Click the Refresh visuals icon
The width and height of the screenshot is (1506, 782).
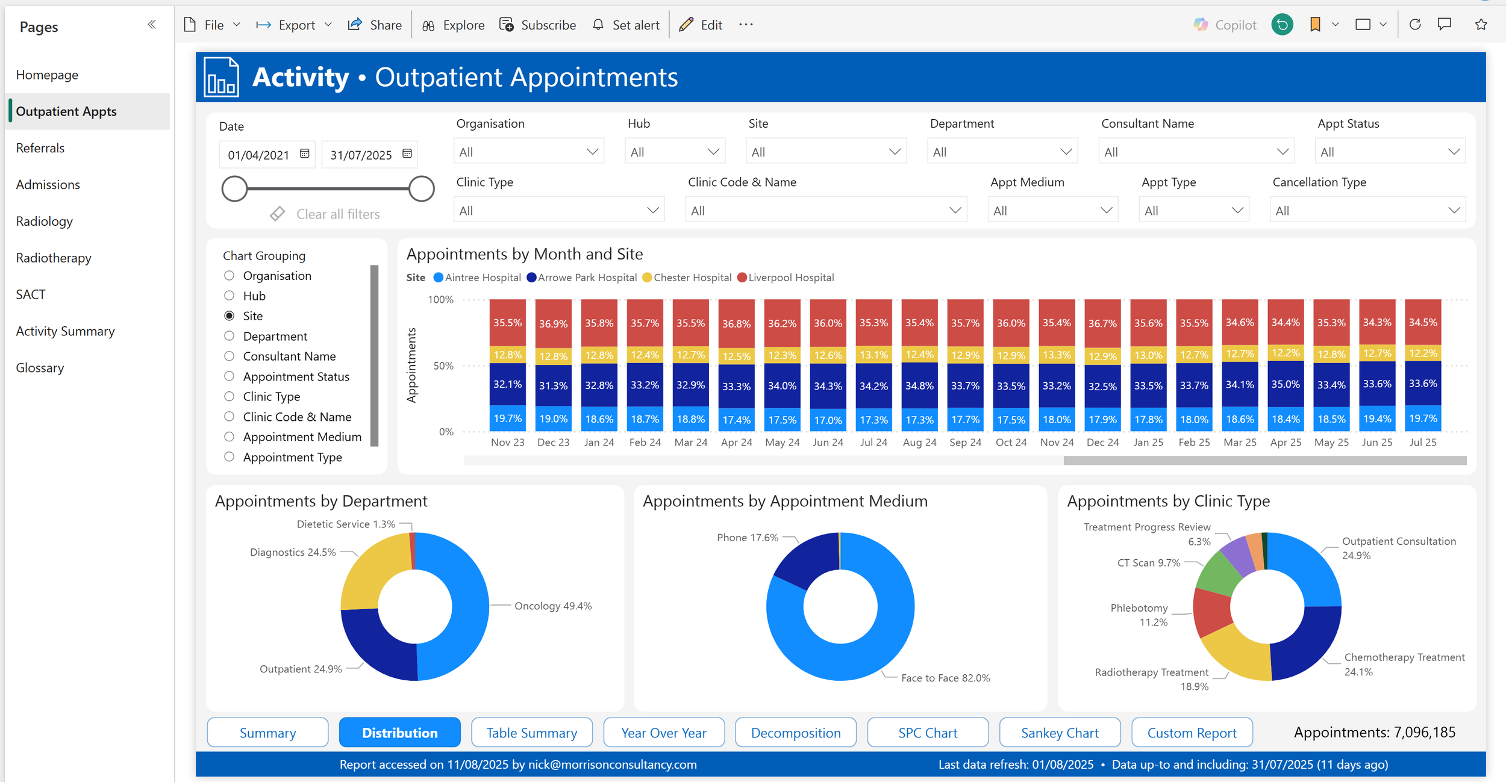[1415, 25]
